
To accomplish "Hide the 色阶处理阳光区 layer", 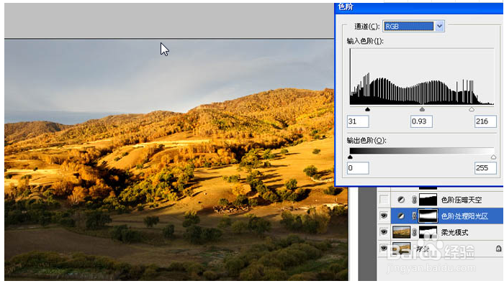I will pyautogui.click(x=384, y=216).
